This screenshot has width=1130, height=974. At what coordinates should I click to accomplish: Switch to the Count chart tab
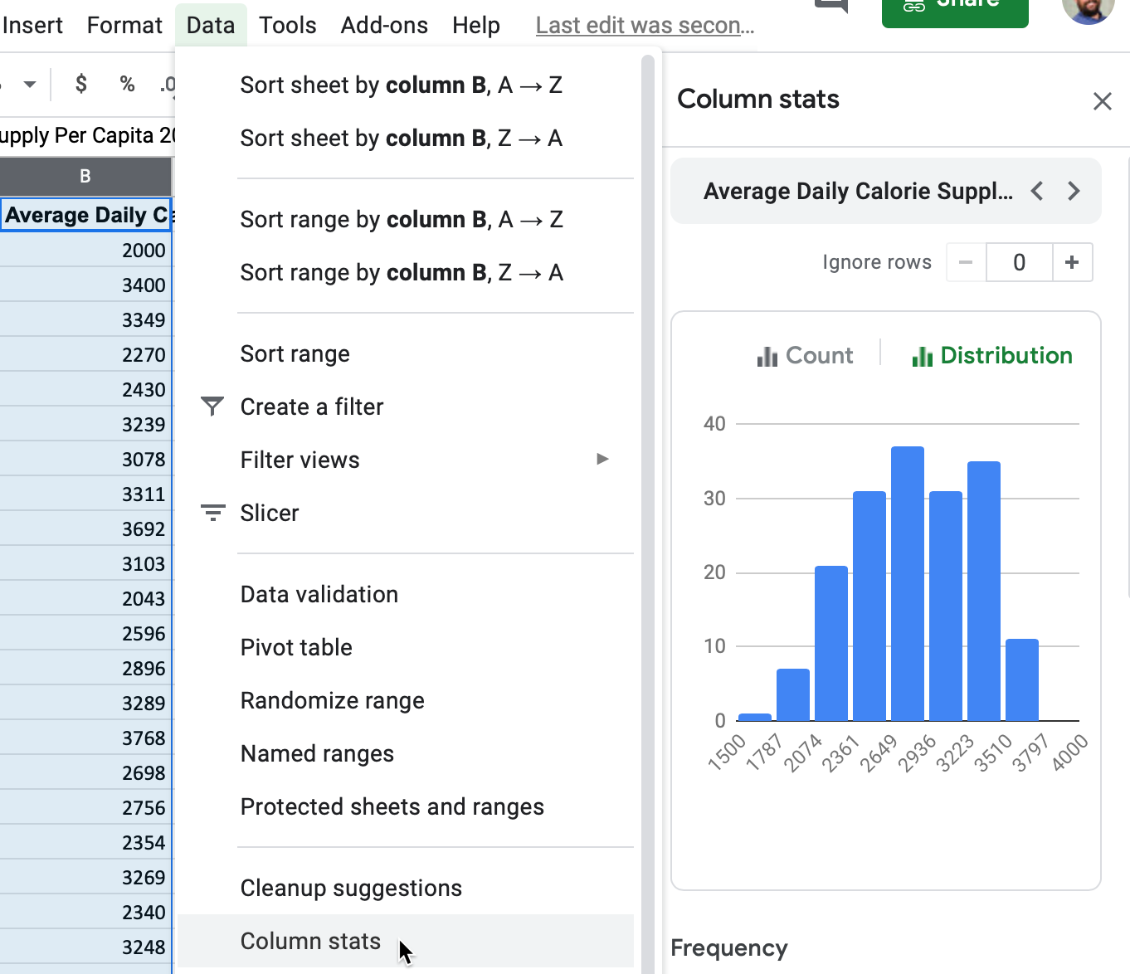[804, 356]
